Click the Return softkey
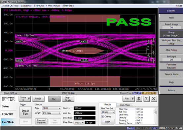Viewport: 183px width, 130px height. point(171,90)
